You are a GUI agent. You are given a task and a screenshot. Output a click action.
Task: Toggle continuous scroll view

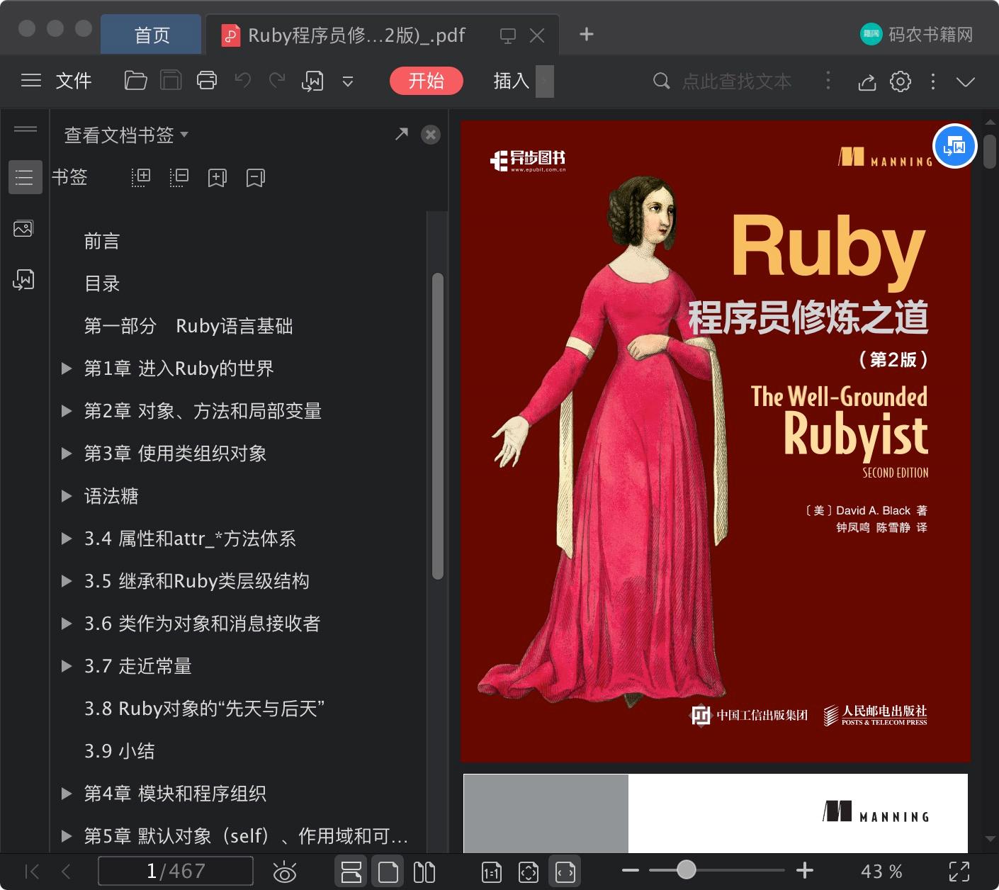[351, 872]
